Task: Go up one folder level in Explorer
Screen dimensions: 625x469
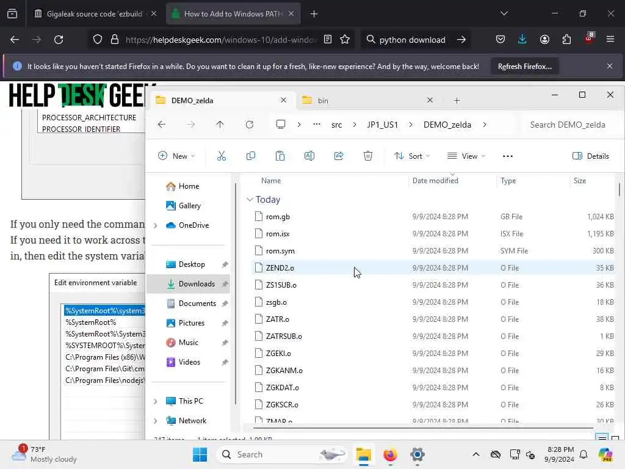Action: click(220, 125)
